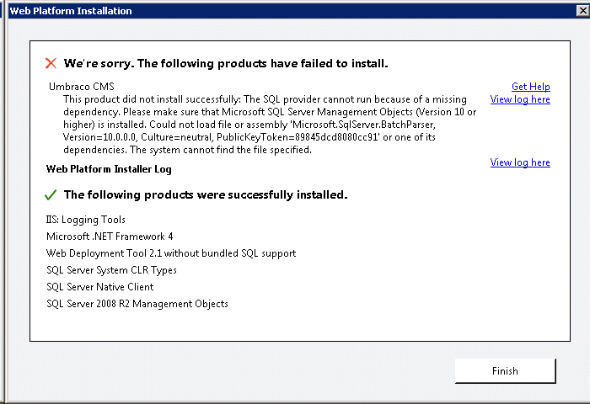Select the Umbraco CMS product name
Screen dimensions: 590x404
[x=82, y=87]
